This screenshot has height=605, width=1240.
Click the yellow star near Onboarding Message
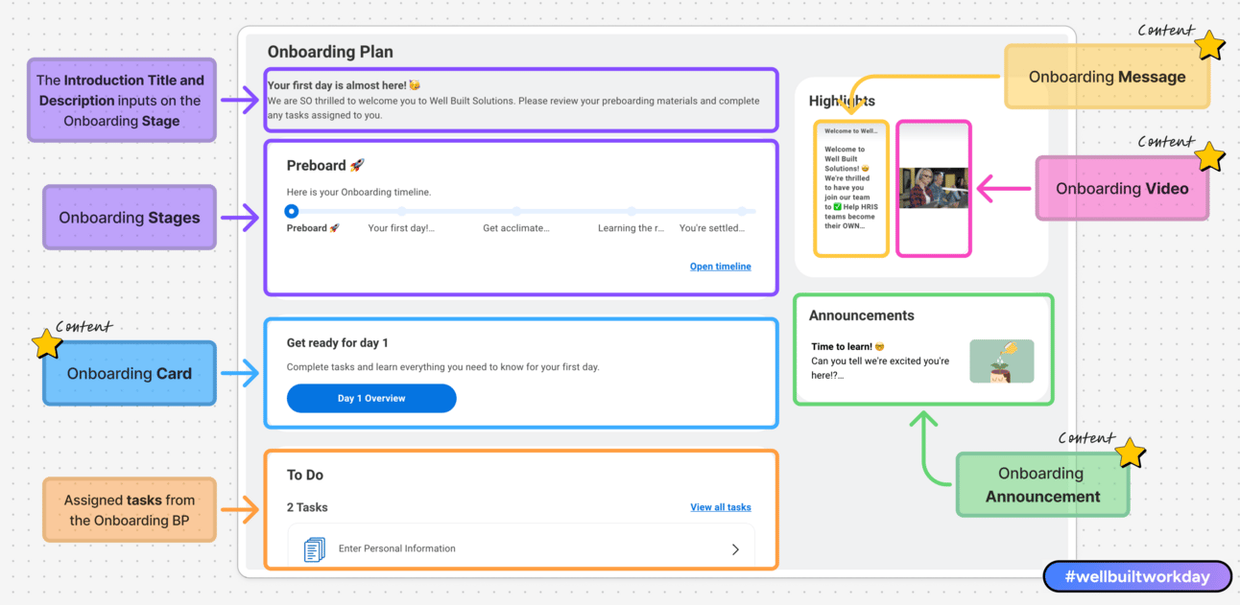click(x=1209, y=45)
